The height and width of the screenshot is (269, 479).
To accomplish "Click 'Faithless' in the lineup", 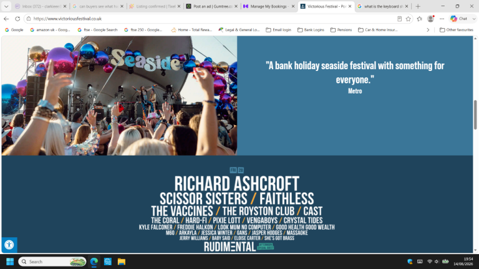I will pos(286,199).
